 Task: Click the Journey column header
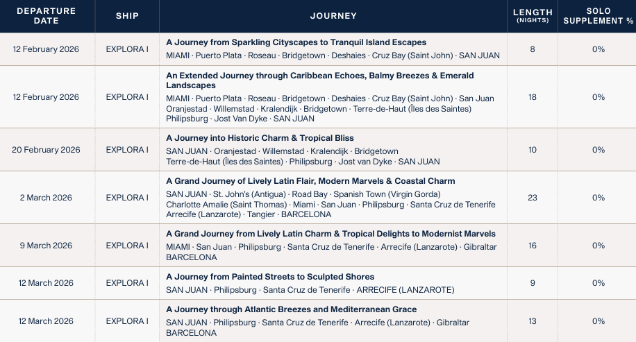(333, 16)
